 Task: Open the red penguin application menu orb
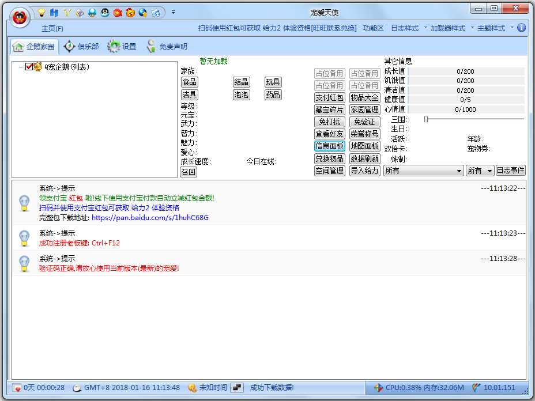pos(20,17)
